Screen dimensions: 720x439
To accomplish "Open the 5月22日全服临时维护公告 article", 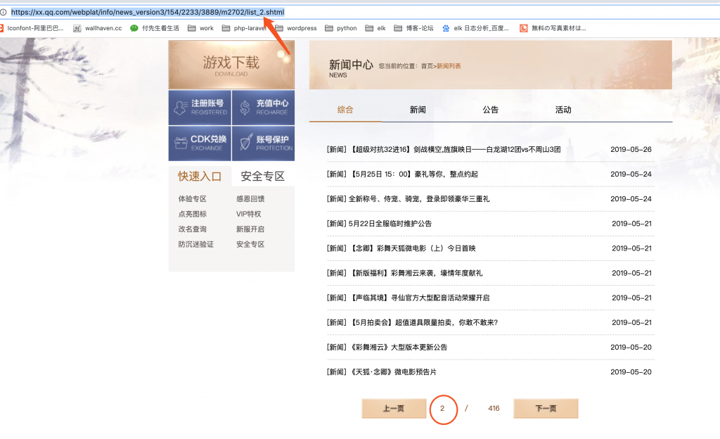I will coord(379,224).
